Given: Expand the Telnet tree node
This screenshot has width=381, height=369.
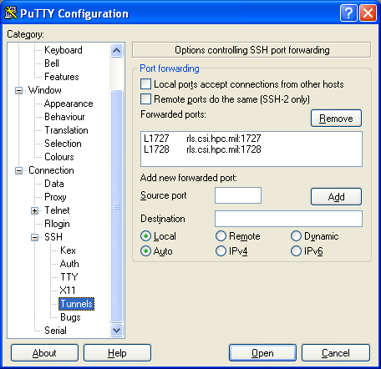Looking at the screenshot, I should 34,210.
